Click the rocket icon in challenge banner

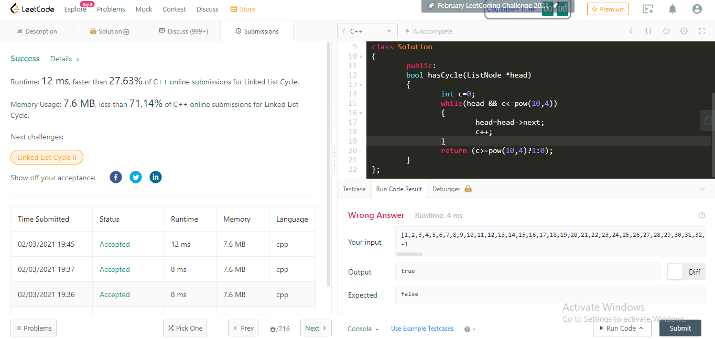(431, 5)
